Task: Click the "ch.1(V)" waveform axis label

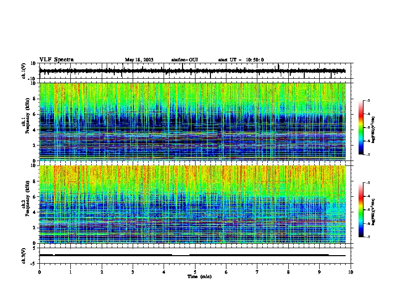Action: (24, 71)
